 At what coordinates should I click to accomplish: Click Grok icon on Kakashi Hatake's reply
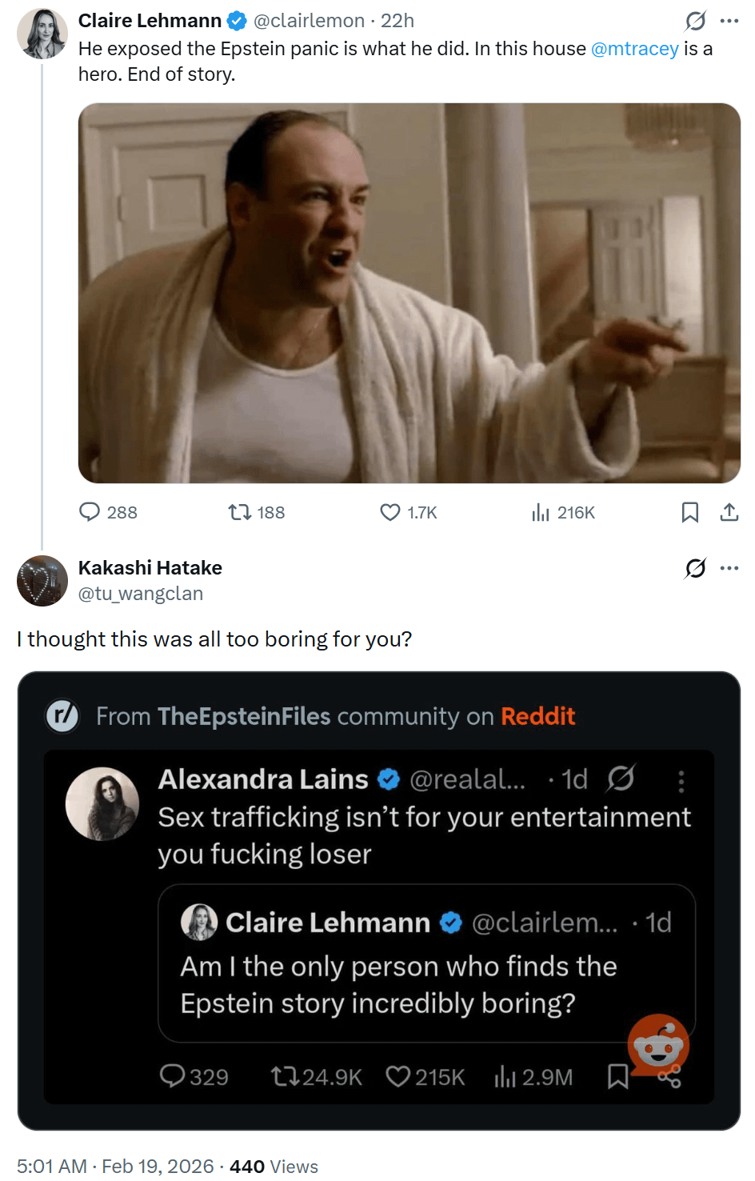(695, 568)
